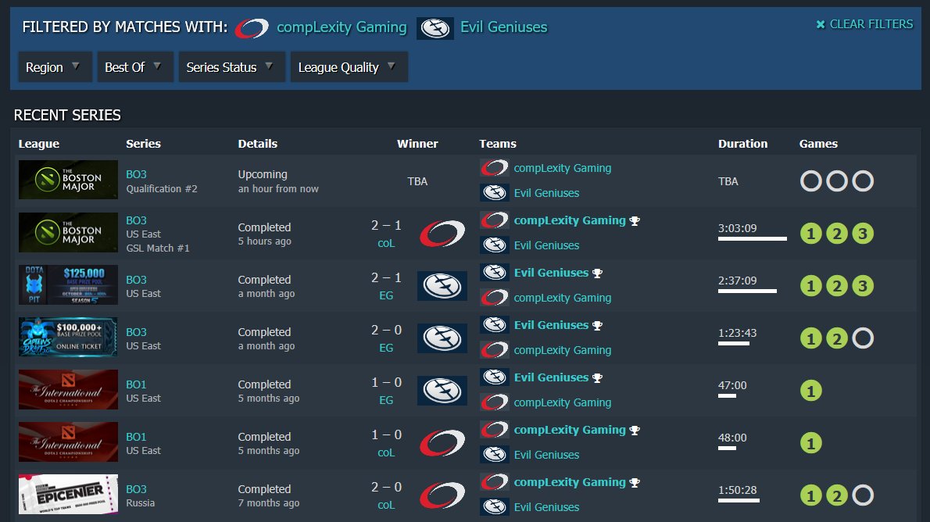The image size is (930, 522).
Task: Open the Evil Geniuses link in filter header
Action: [x=503, y=27]
